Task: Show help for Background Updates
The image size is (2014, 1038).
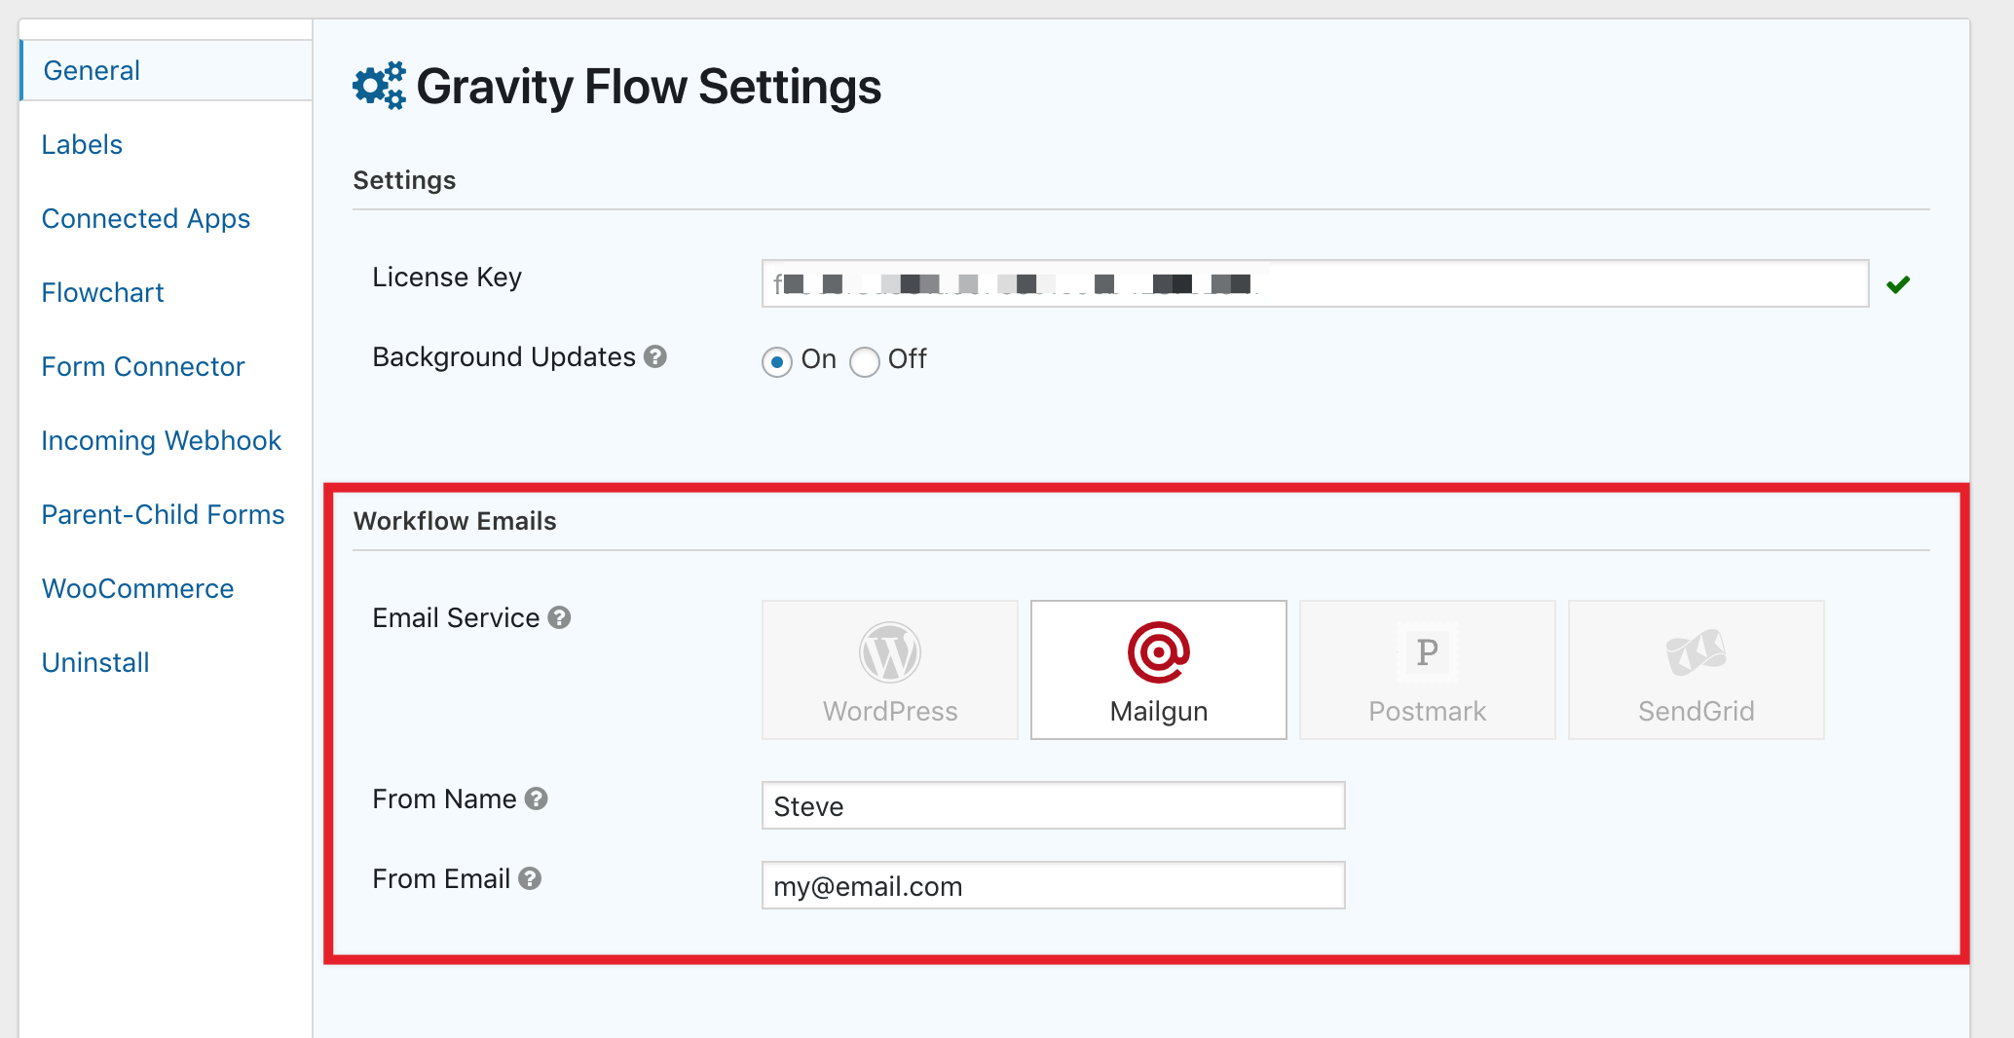Action: (x=655, y=356)
